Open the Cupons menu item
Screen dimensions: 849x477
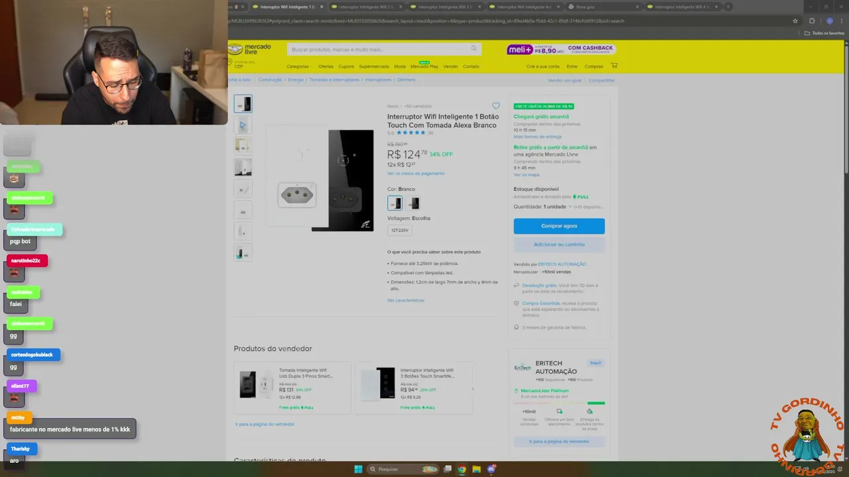(x=346, y=66)
